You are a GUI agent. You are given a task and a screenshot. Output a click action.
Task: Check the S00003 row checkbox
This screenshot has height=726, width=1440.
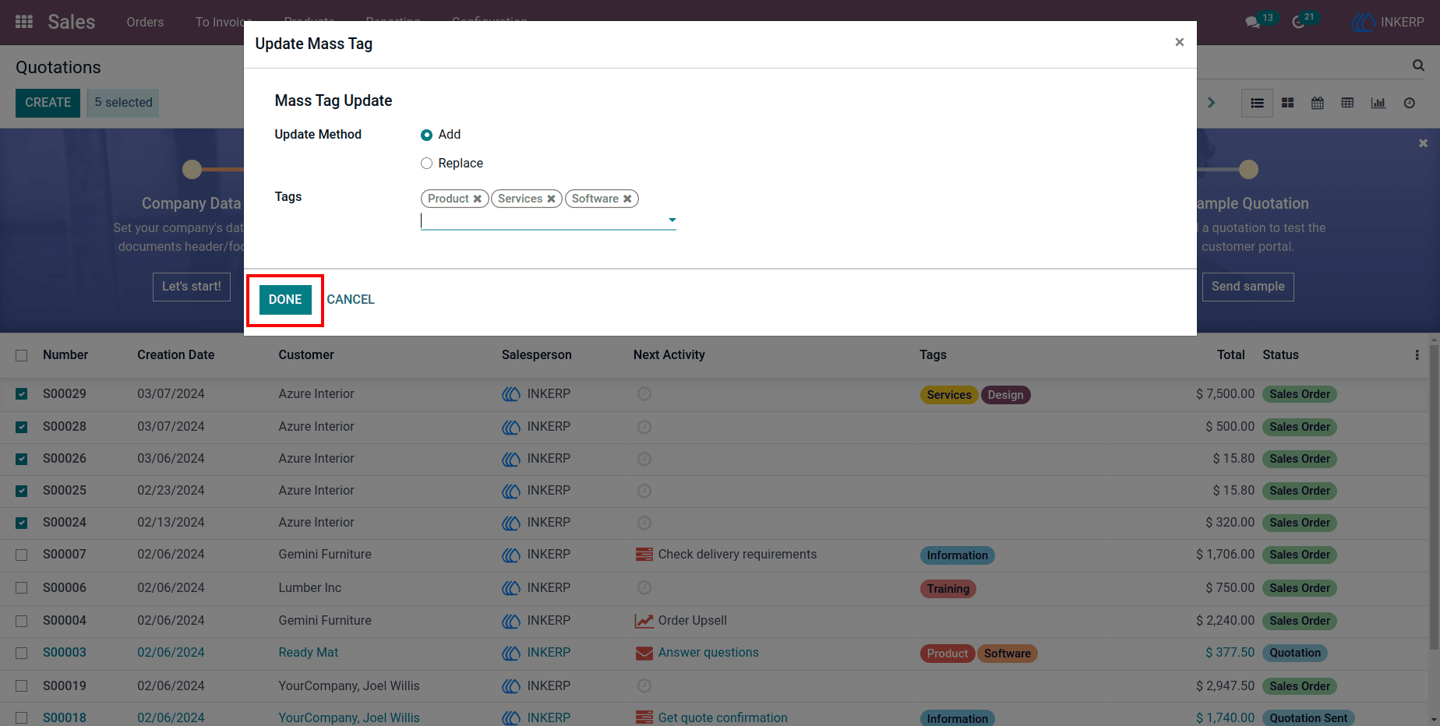(22, 653)
